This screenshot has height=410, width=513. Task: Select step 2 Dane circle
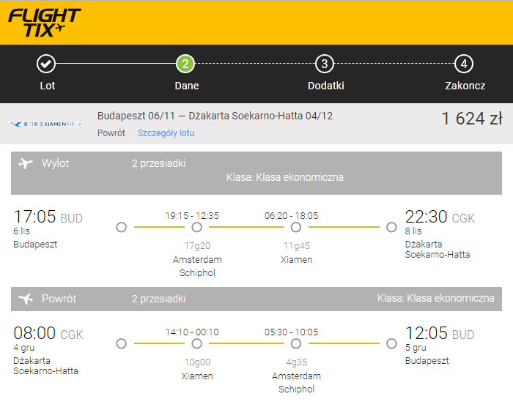pos(185,64)
